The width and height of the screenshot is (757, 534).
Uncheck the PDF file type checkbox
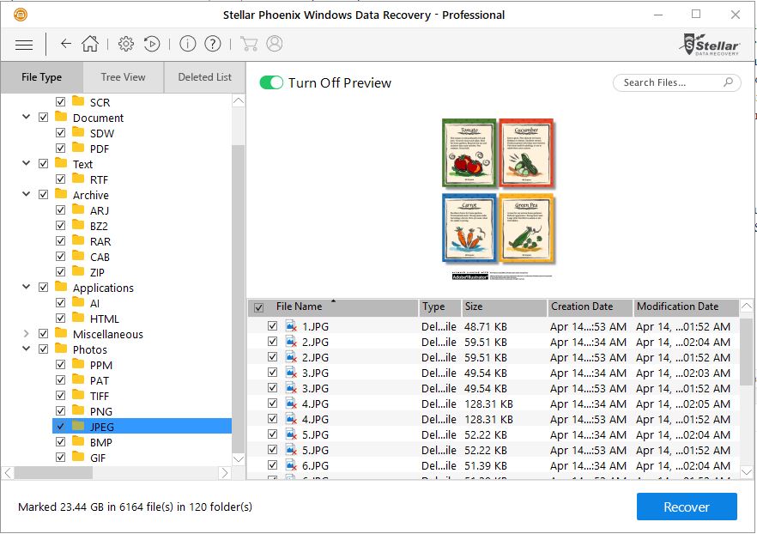60,149
